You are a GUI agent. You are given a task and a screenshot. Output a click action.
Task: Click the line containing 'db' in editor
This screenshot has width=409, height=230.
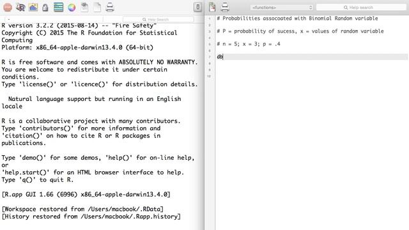[x=312, y=57]
